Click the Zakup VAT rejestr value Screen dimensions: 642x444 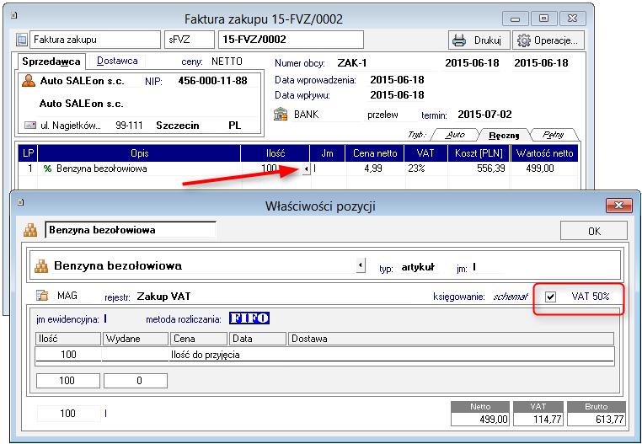click(163, 296)
